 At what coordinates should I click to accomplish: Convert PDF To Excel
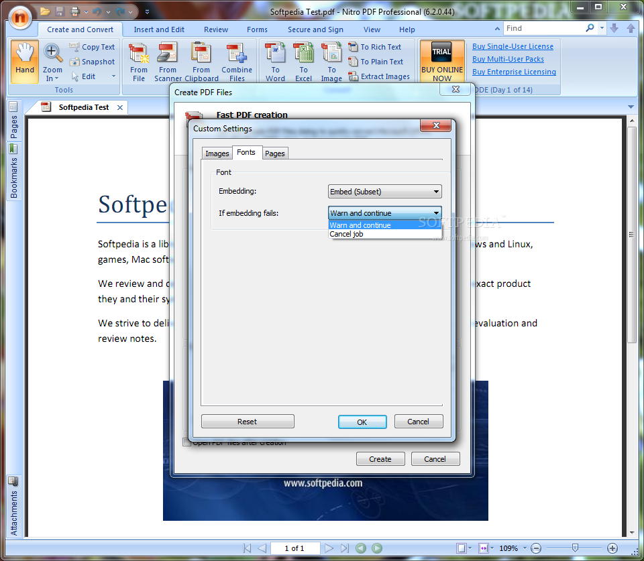[303, 62]
